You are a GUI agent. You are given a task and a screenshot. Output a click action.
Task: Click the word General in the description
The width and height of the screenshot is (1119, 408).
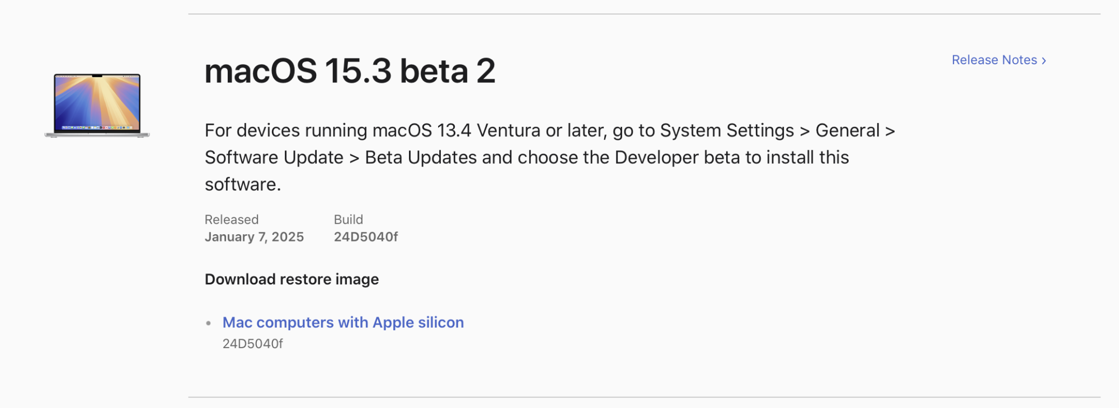click(847, 130)
